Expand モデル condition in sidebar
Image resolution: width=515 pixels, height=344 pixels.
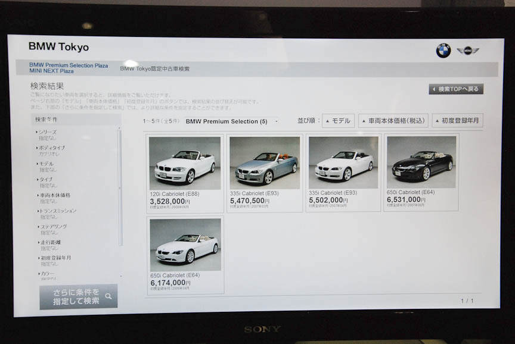point(45,164)
